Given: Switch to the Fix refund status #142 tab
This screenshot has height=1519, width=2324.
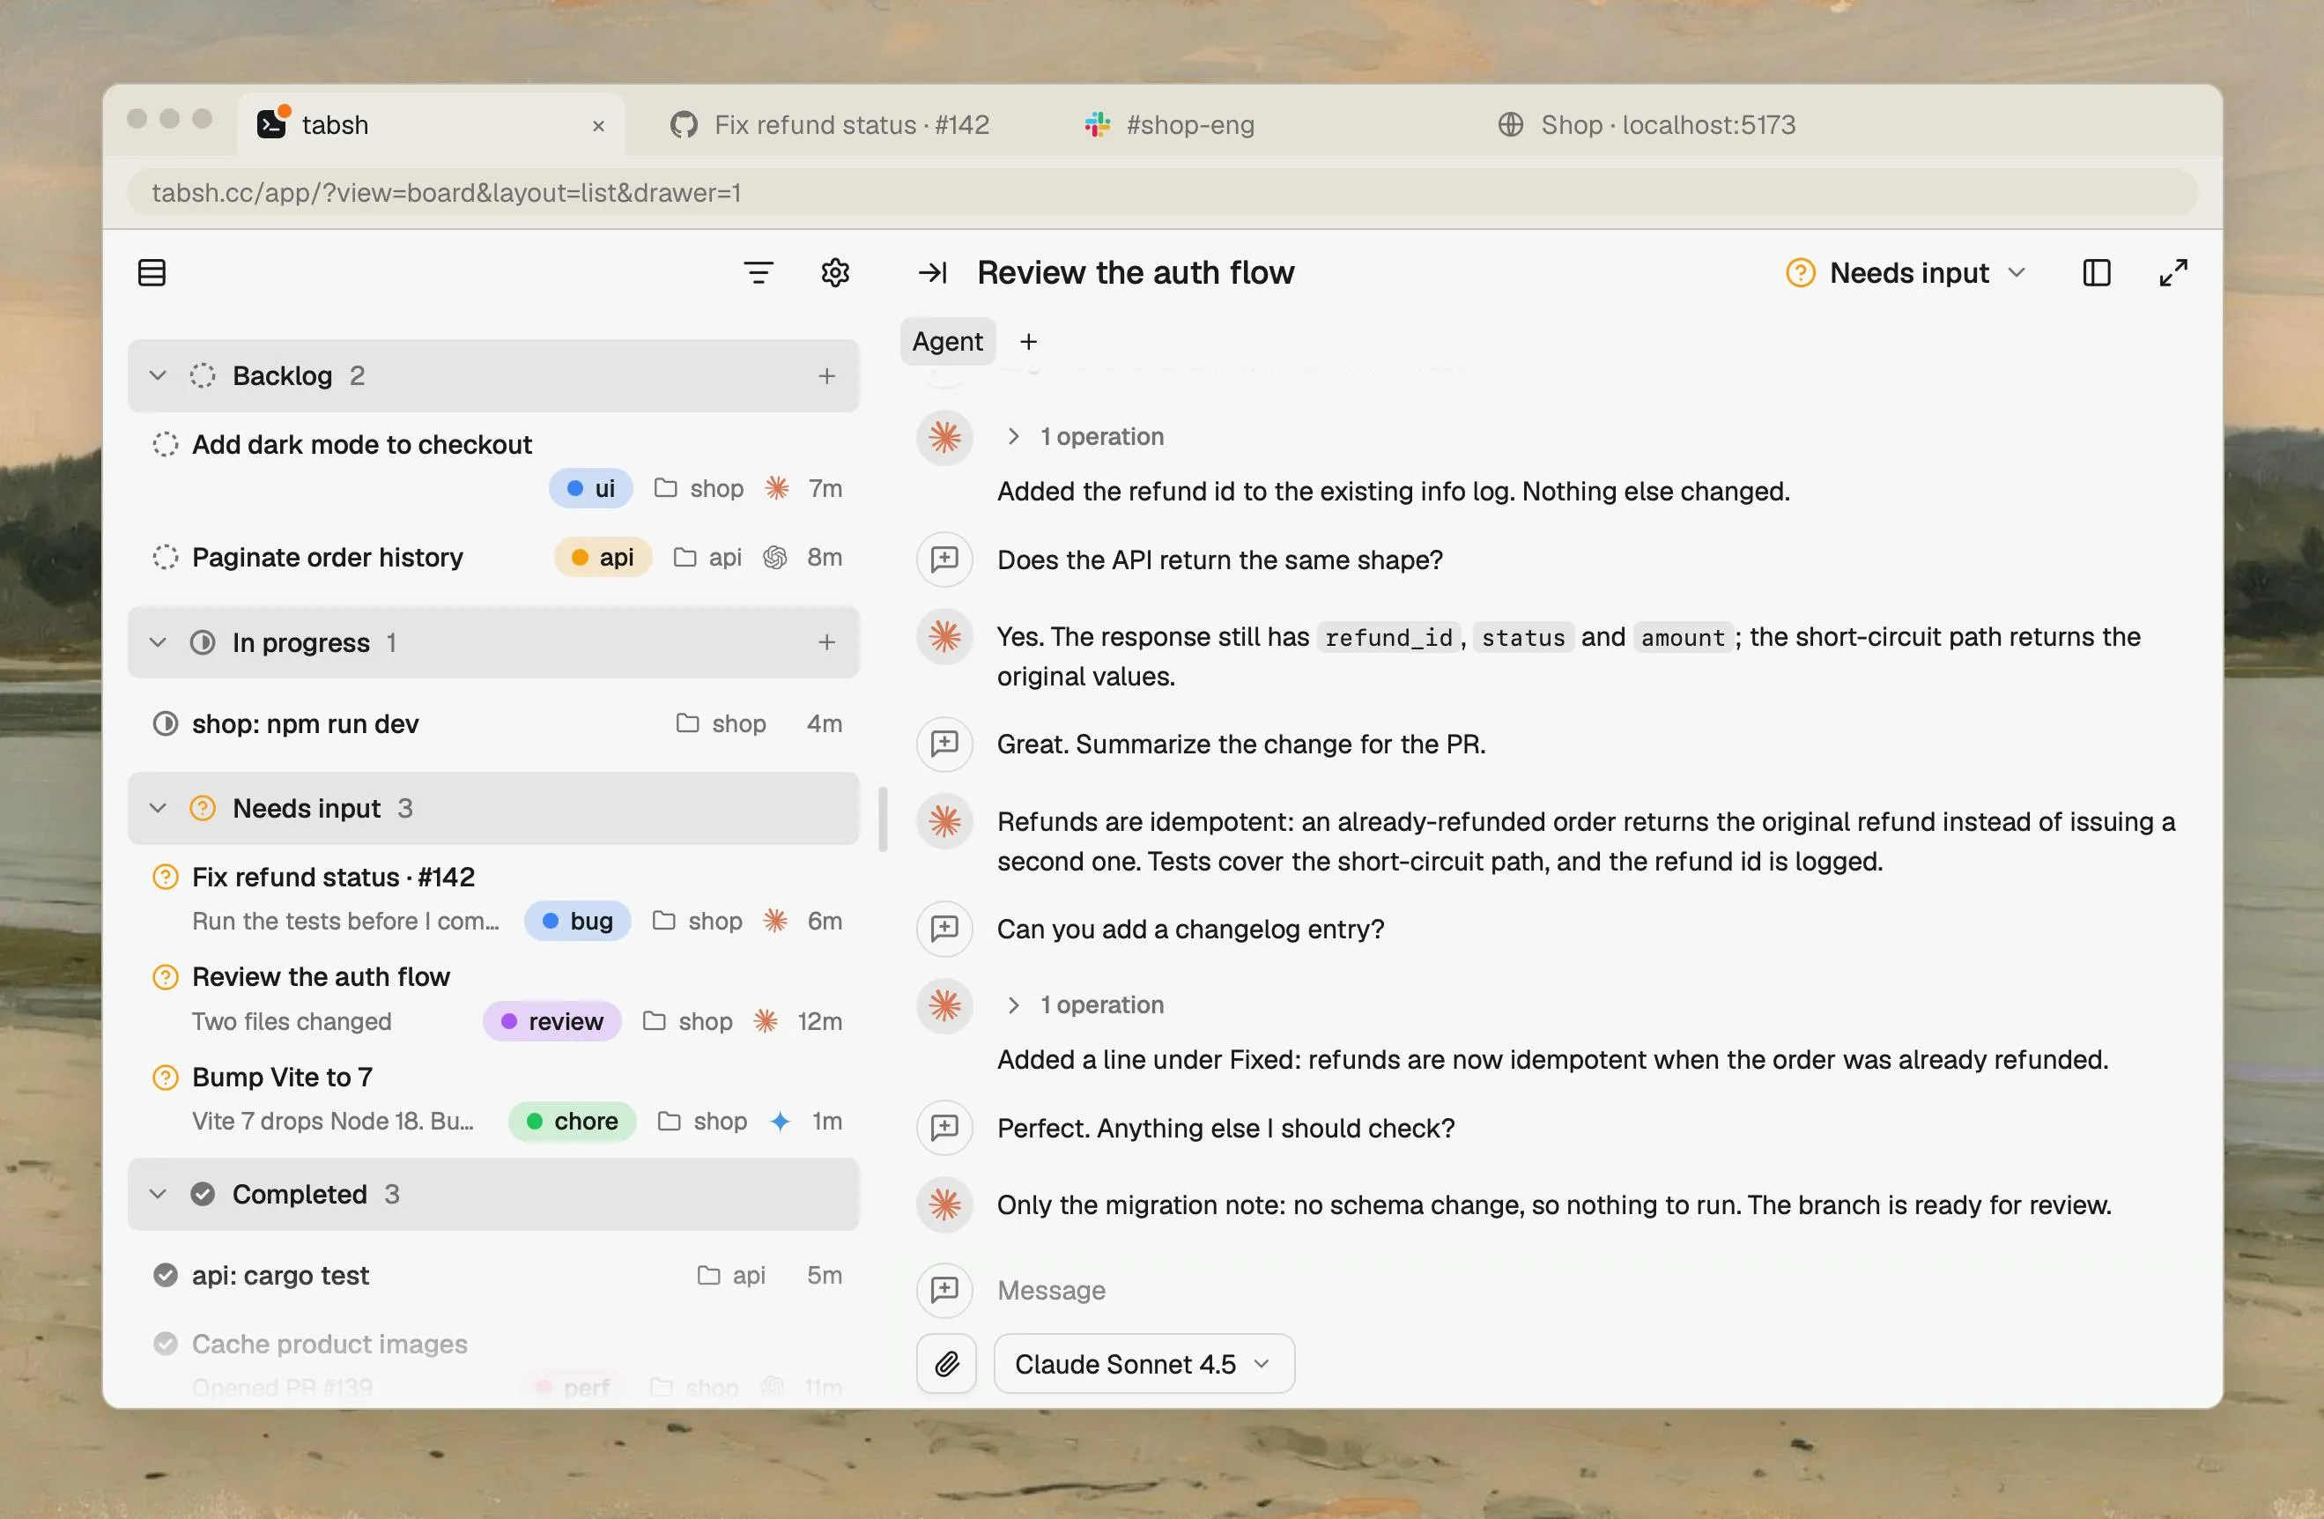Looking at the screenshot, I should [x=830, y=125].
